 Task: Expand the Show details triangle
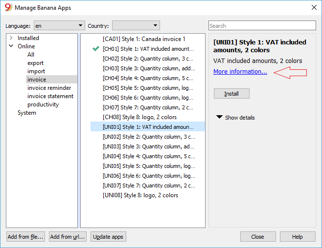pyautogui.click(x=219, y=117)
